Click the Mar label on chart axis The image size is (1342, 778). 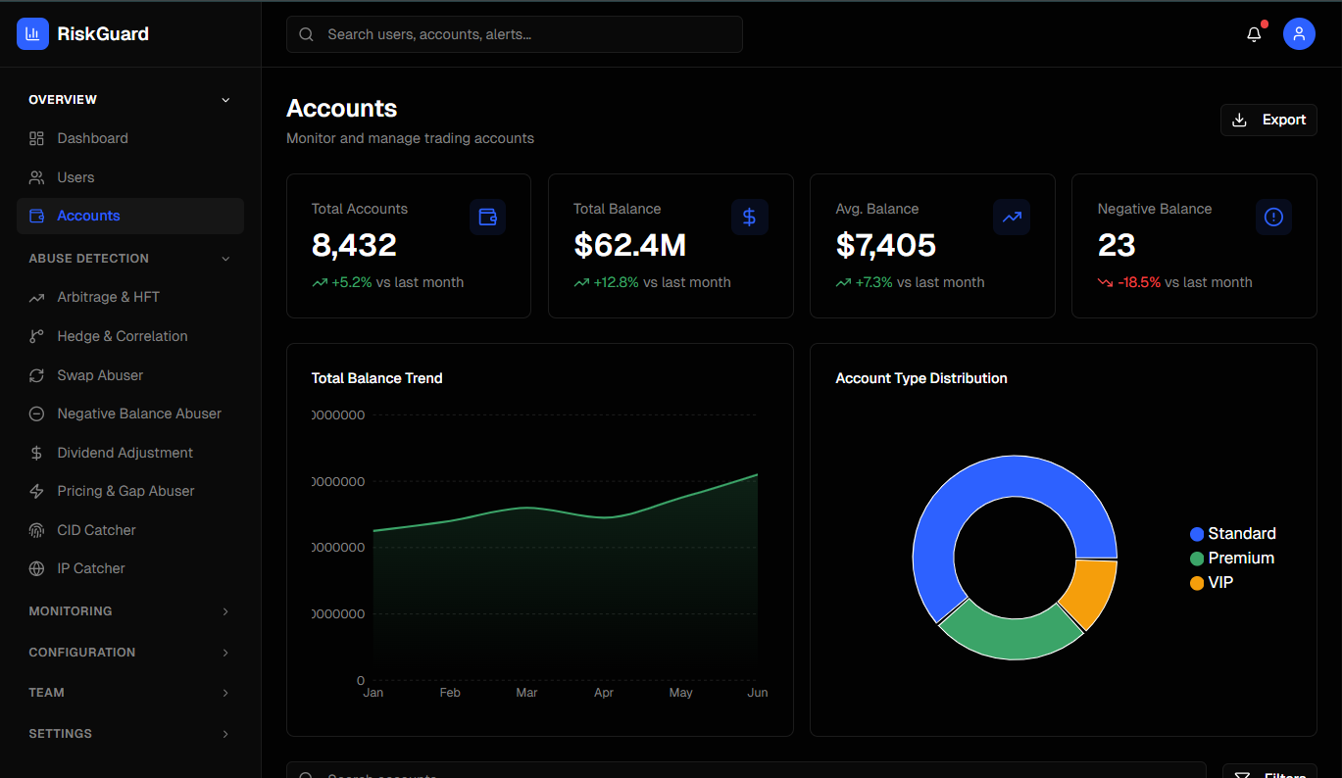526,693
